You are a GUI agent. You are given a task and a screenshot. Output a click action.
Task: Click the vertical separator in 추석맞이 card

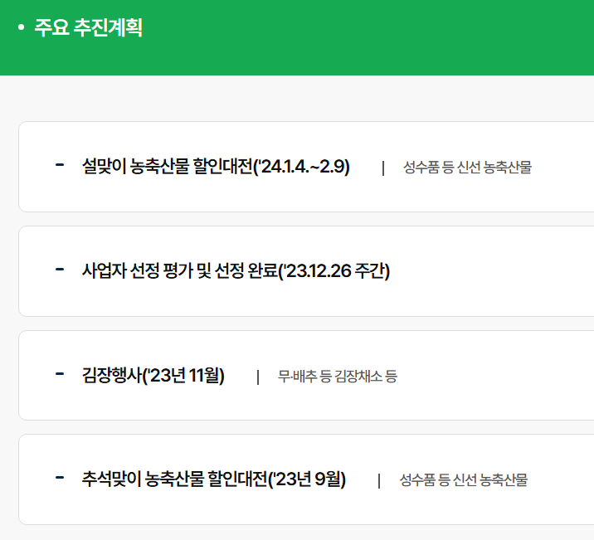(379, 481)
